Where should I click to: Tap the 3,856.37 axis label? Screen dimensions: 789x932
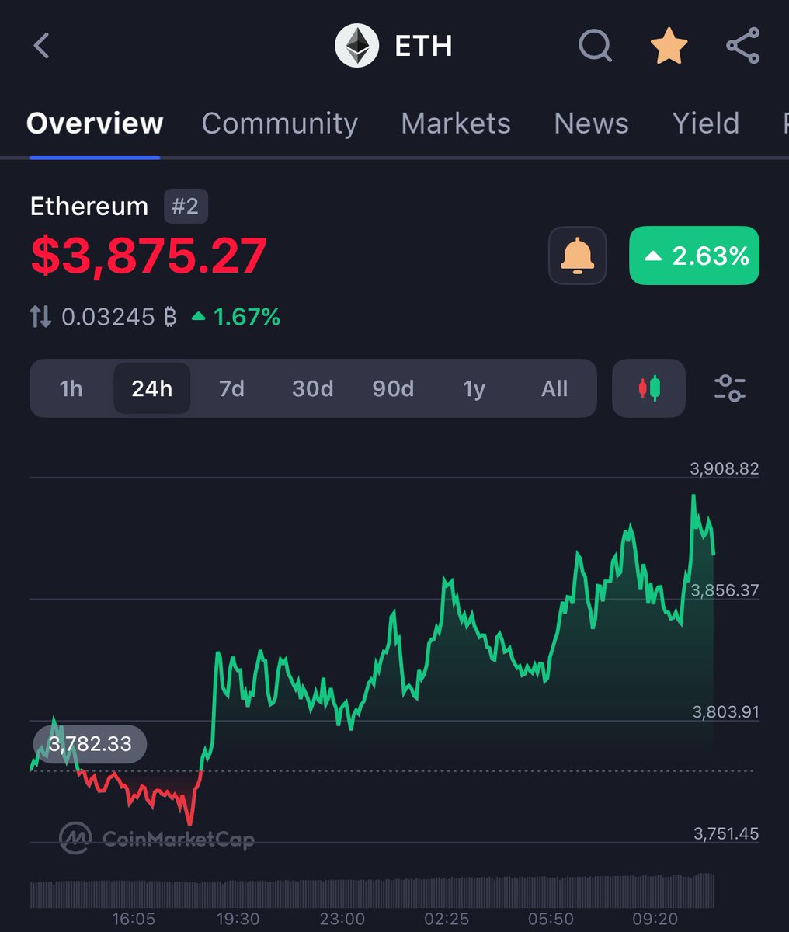pyautogui.click(x=725, y=590)
